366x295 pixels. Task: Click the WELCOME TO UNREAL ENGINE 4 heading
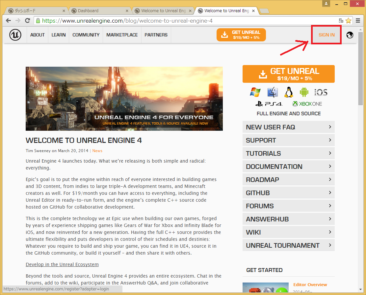(x=84, y=140)
